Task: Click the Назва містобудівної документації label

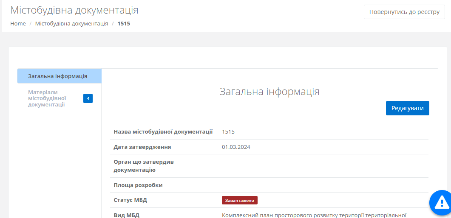Action: tap(163, 132)
